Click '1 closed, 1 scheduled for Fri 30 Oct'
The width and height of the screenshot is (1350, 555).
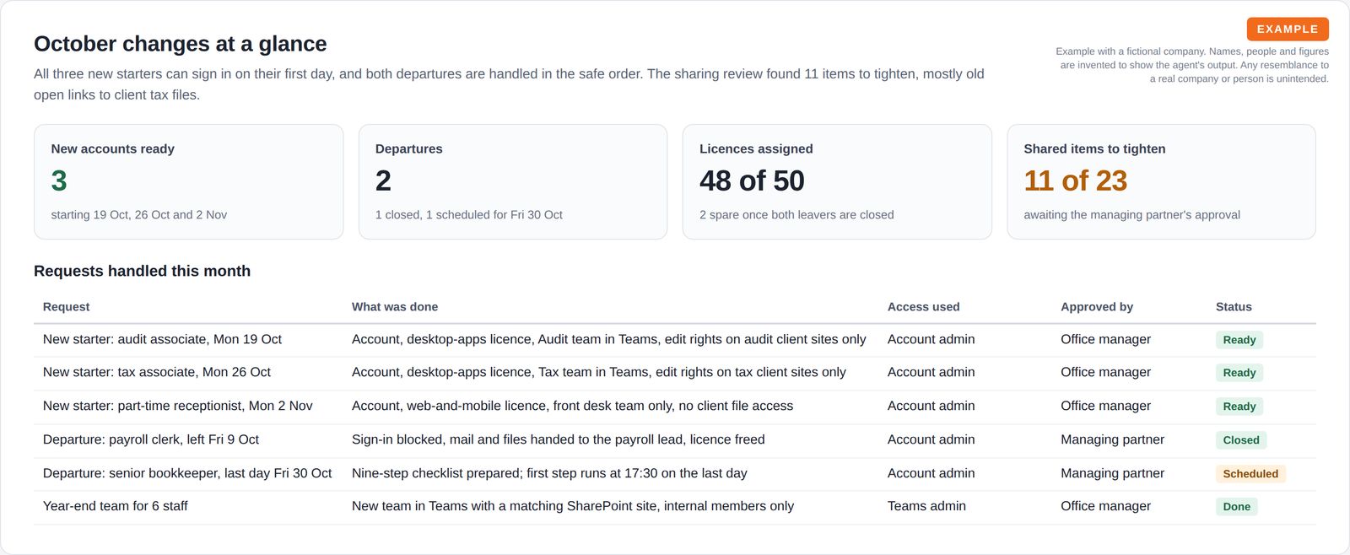[x=468, y=215]
